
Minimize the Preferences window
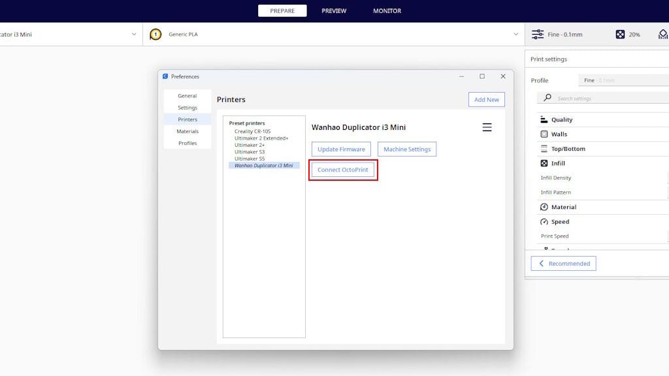coord(461,76)
